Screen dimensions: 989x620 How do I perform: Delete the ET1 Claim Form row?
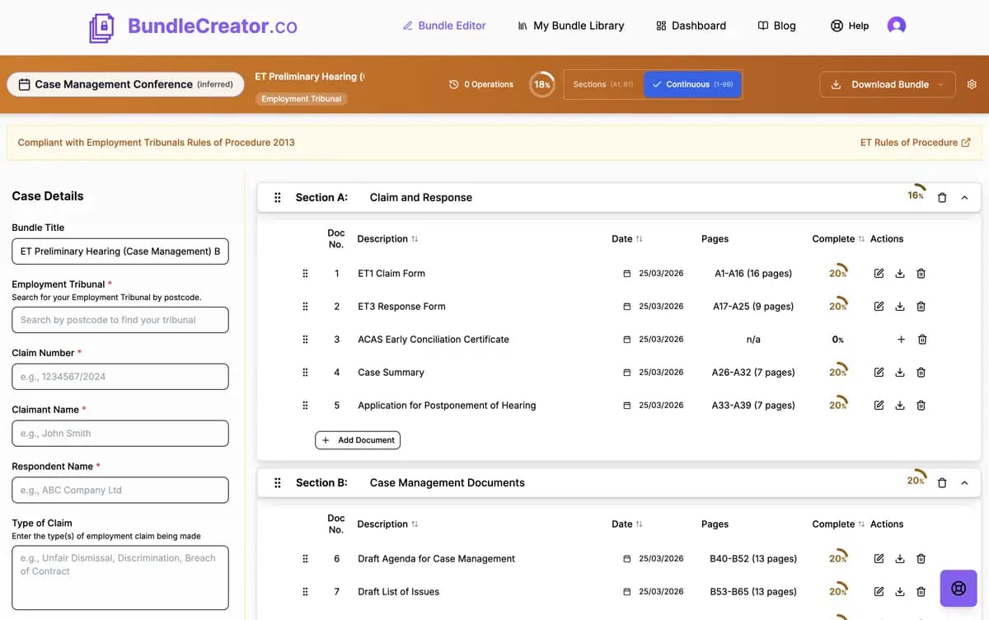coord(921,274)
